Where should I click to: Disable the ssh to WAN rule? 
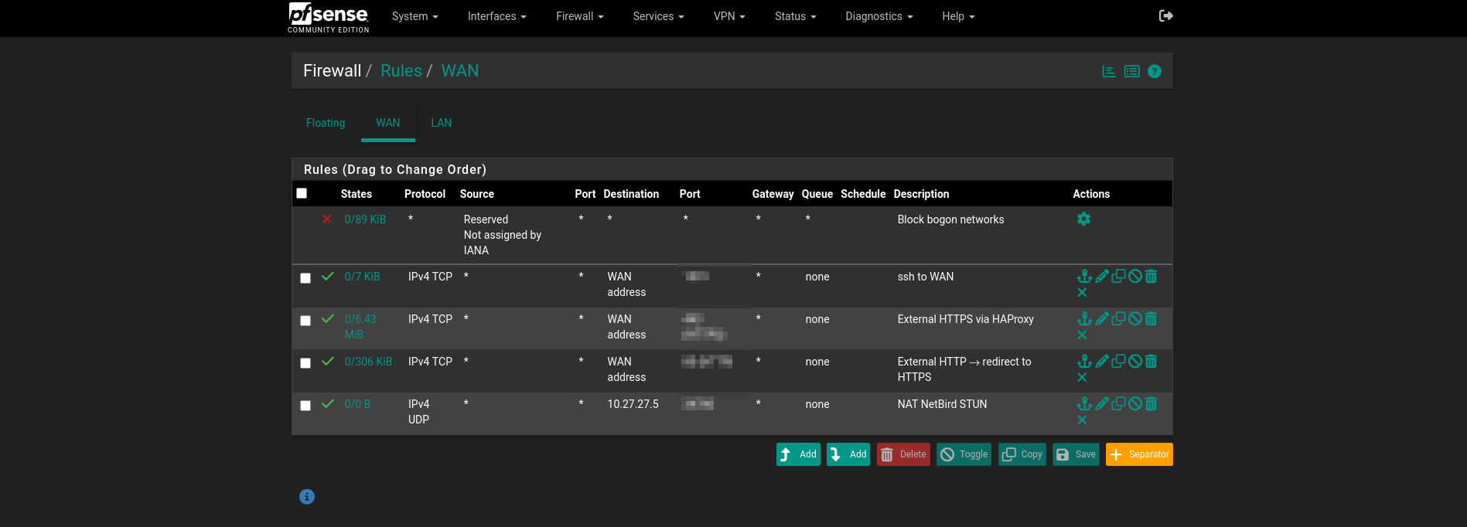click(1135, 276)
